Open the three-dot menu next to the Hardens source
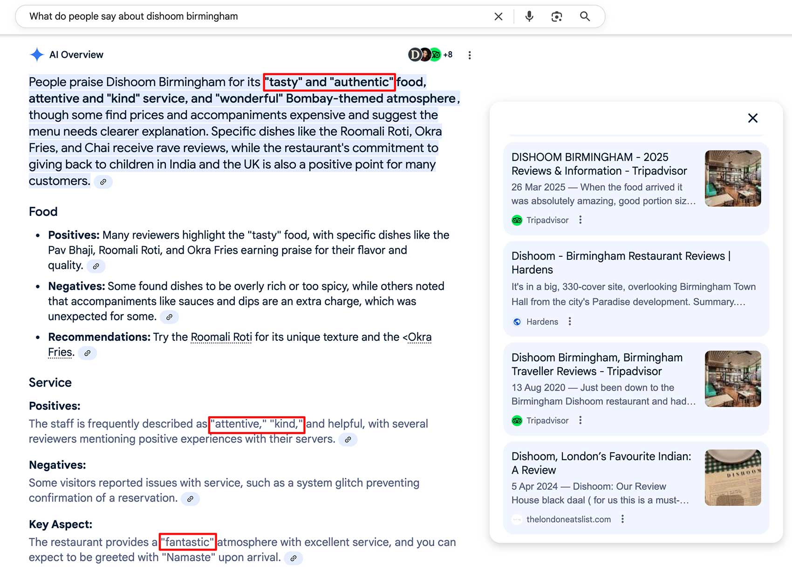Viewport: 792px width, 571px height. (569, 321)
